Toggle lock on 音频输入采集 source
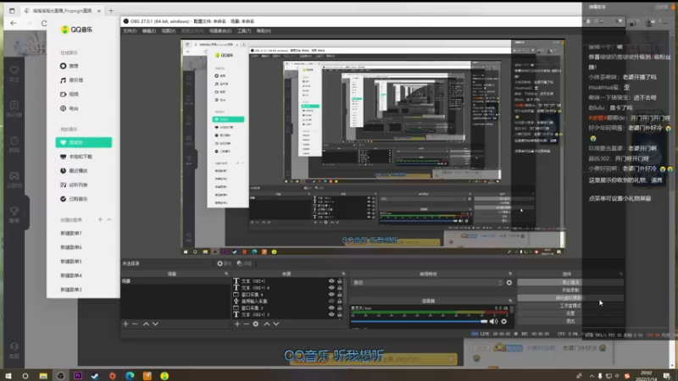Screen dimensions: 678x381 coord(340,301)
